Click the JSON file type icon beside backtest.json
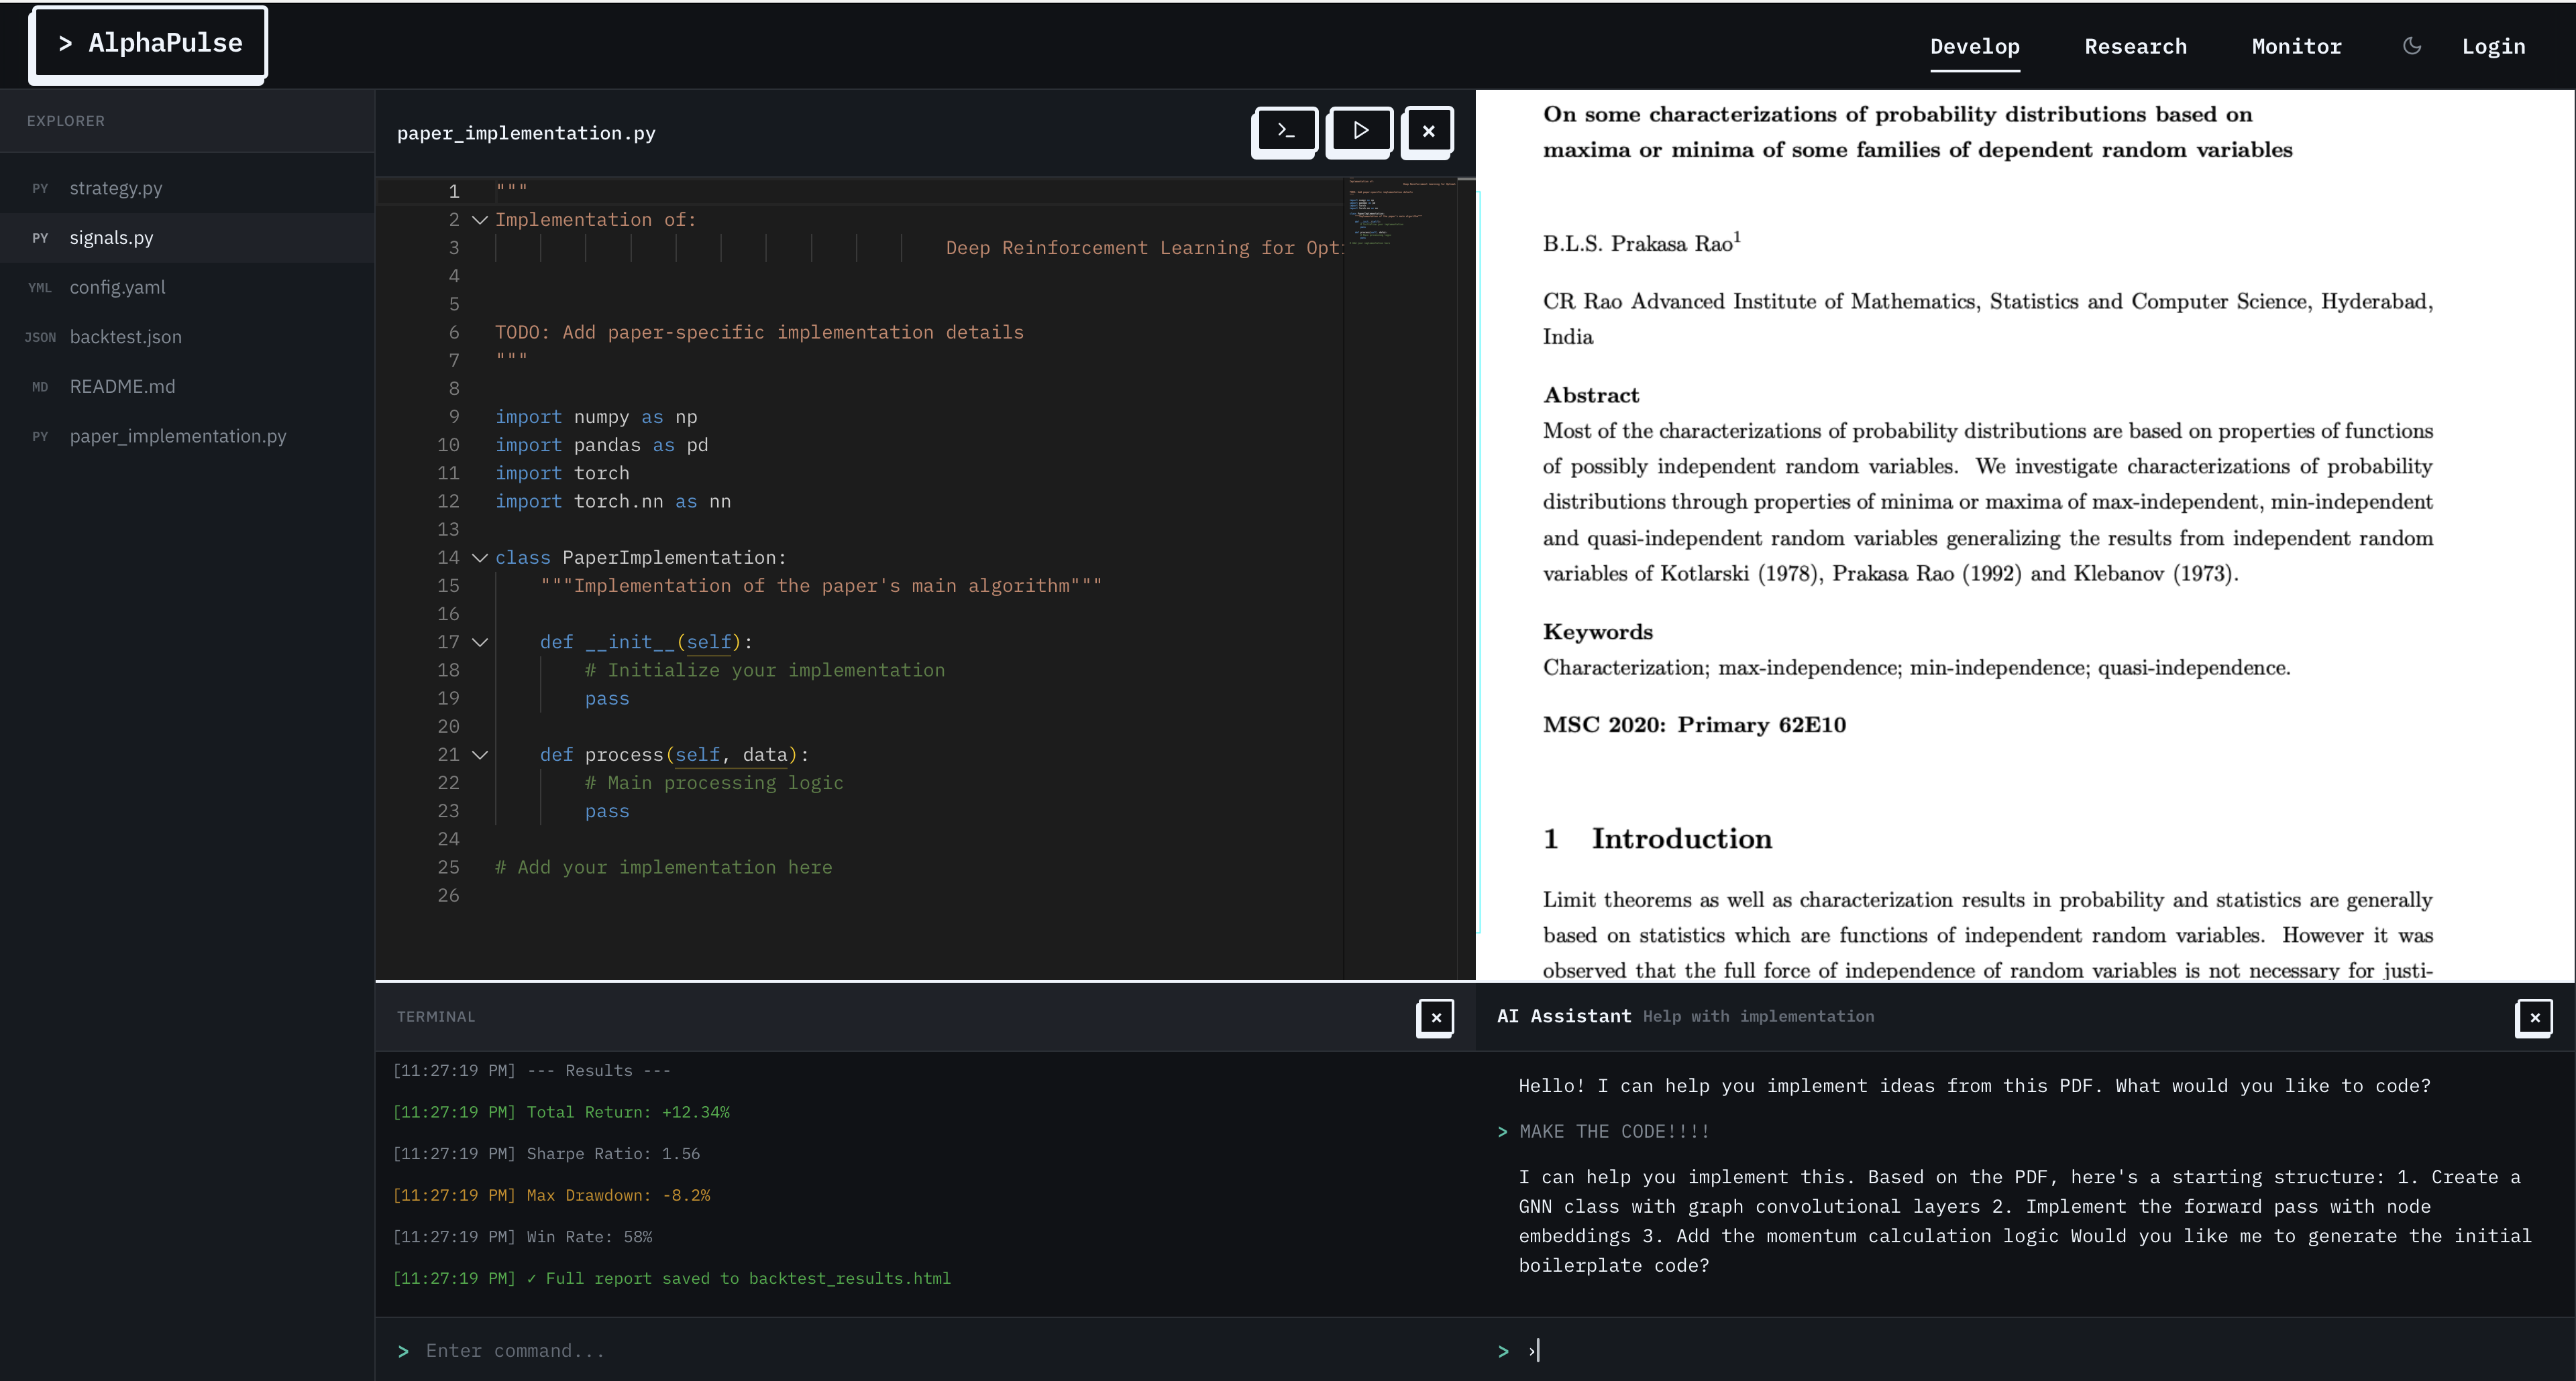 (40, 338)
